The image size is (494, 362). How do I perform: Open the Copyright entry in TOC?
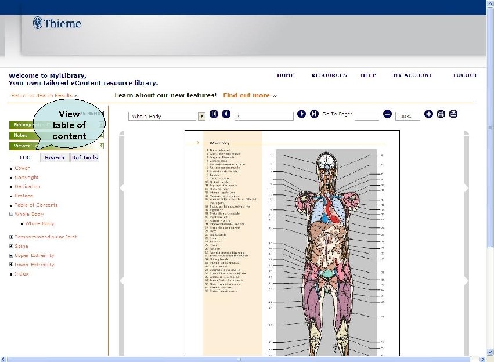27,177
